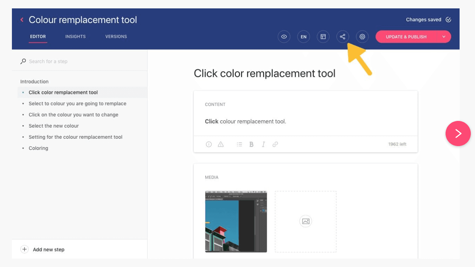Image resolution: width=475 pixels, height=267 pixels.
Task: Click the Update & Publish button
Action: [406, 37]
